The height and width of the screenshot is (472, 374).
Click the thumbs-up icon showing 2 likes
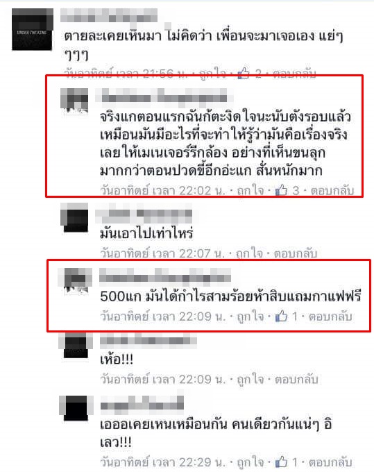pyautogui.click(x=244, y=73)
